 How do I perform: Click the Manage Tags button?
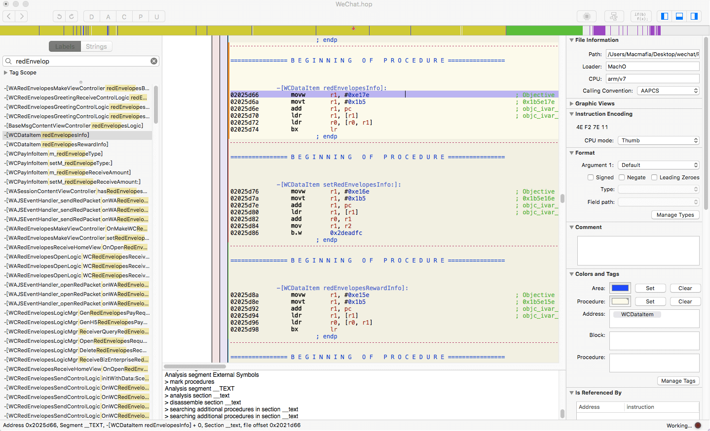tap(678, 381)
